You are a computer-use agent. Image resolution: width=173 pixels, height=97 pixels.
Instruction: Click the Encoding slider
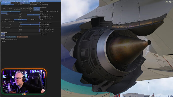click(20, 13)
